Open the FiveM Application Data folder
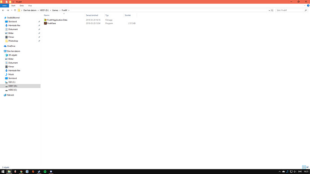The height and width of the screenshot is (174, 310). 57,20
